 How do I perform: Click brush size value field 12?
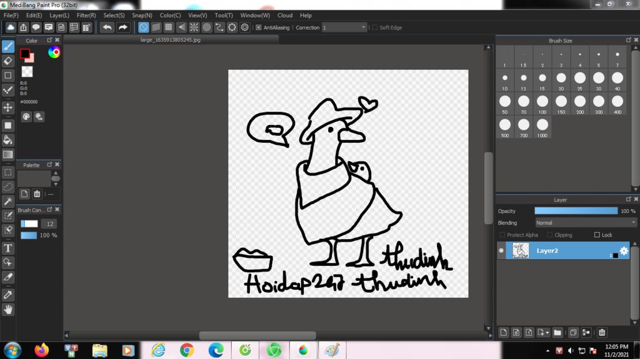click(50, 224)
